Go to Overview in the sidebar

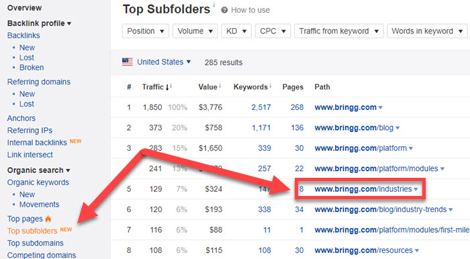[x=25, y=8]
